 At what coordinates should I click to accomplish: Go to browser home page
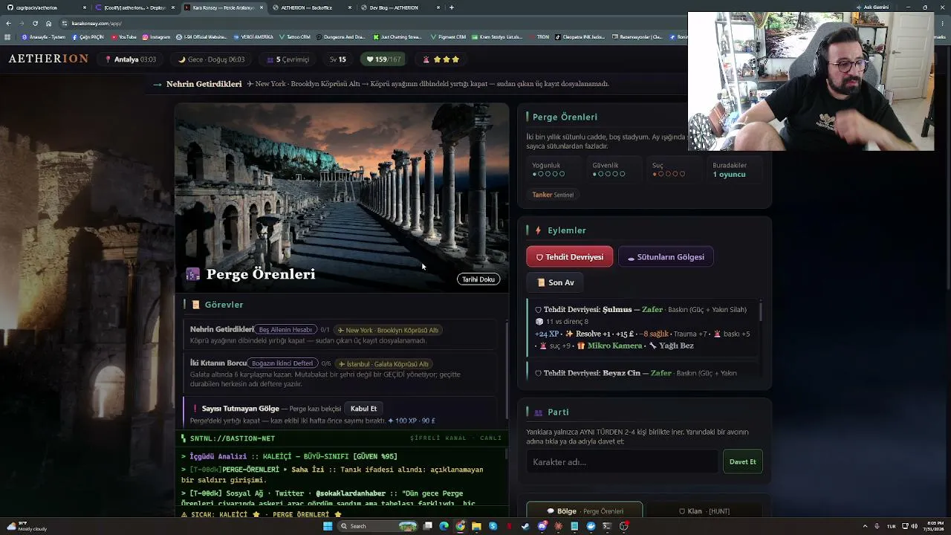click(49, 23)
